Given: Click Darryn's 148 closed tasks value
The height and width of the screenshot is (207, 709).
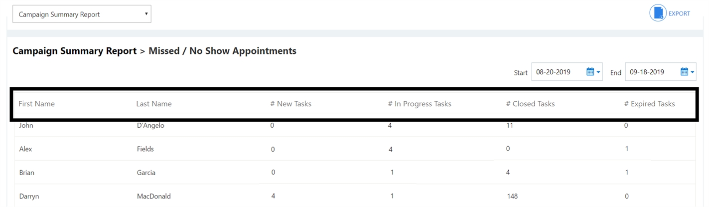Looking at the screenshot, I should pos(512,196).
